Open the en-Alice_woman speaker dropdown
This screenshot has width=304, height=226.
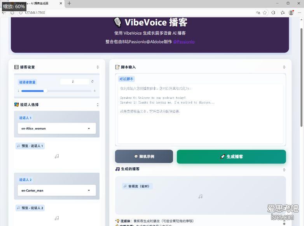click(57, 128)
